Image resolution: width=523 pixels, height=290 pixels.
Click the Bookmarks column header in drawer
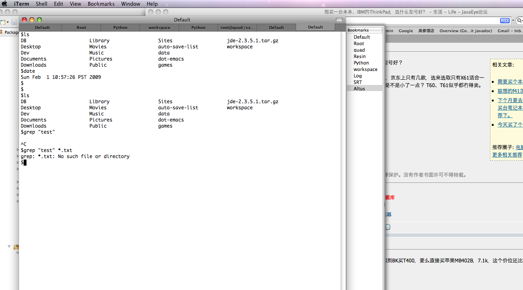[364, 30]
